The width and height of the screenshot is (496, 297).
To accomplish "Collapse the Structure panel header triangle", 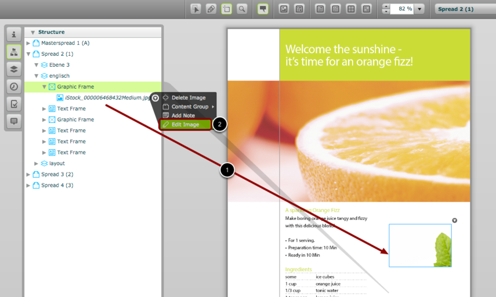I will pos(32,32).
